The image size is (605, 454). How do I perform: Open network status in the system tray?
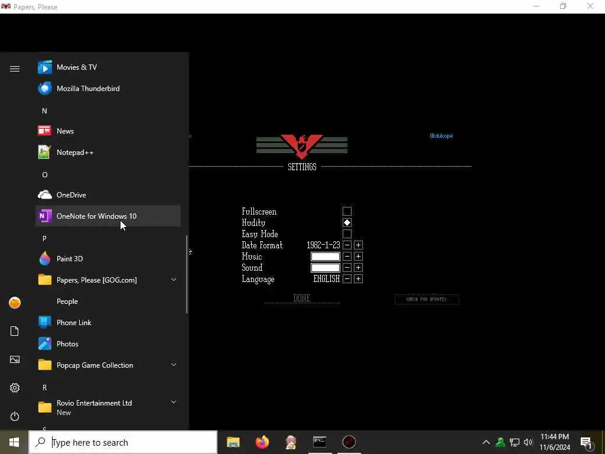(515, 442)
